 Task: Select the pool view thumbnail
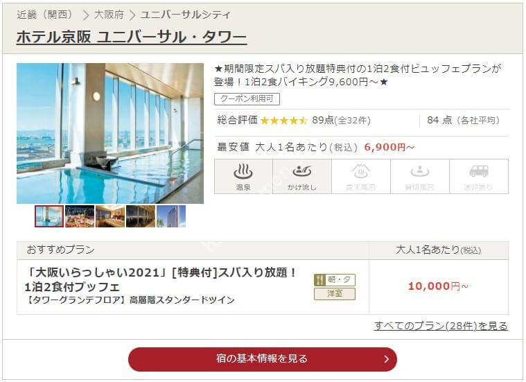click(x=49, y=216)
